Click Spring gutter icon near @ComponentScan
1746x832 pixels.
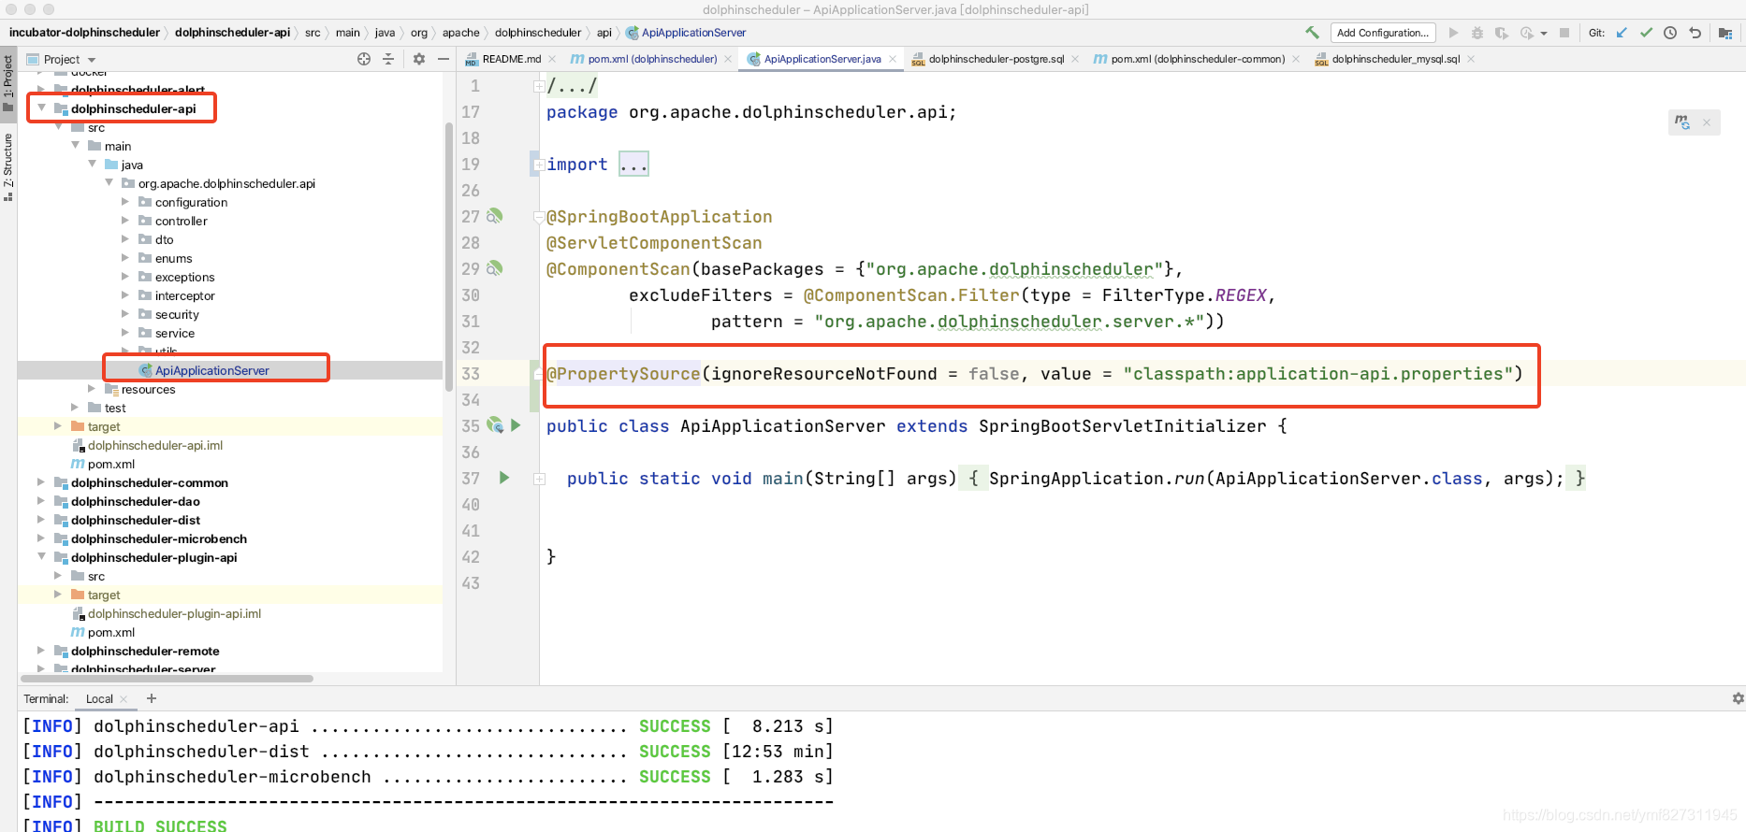point(495,268)
